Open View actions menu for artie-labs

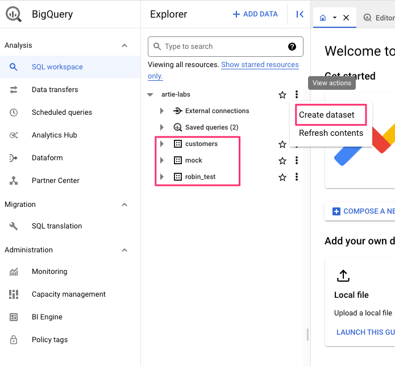(x=297, y=94)
